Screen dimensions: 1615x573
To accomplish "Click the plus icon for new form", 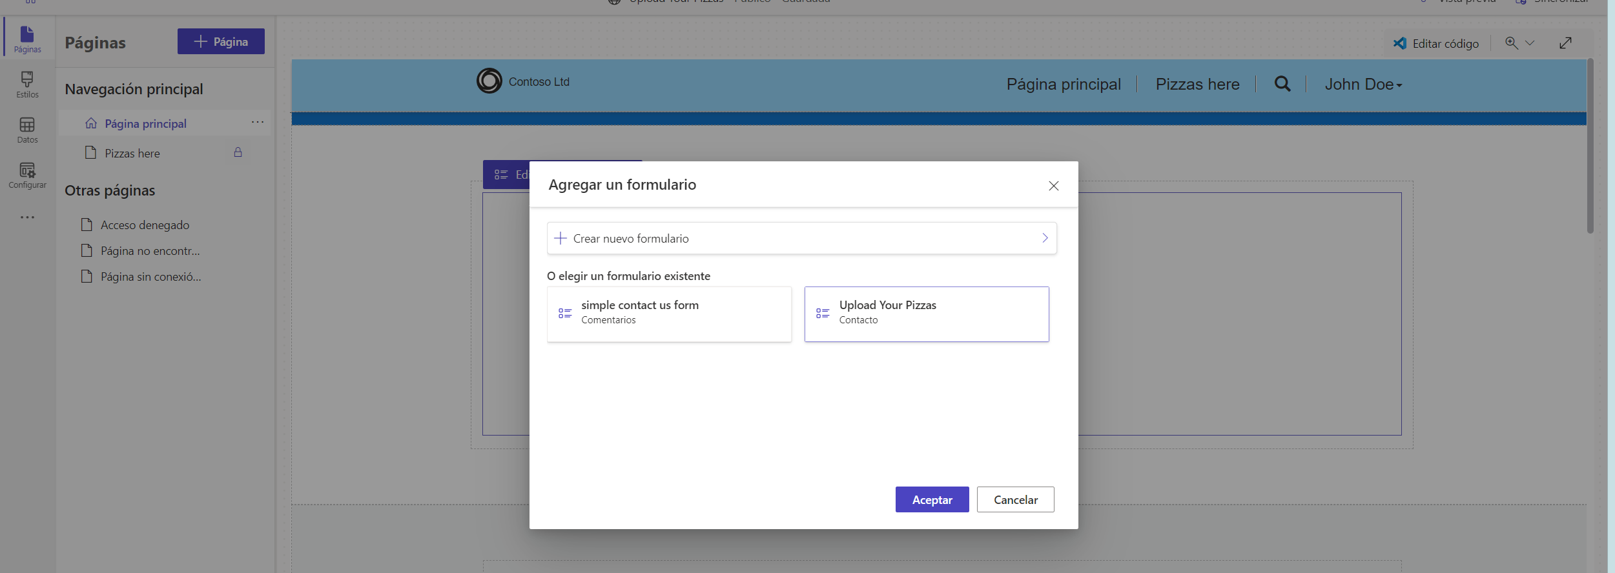I will pyautogui.click(x=561, y=238).
